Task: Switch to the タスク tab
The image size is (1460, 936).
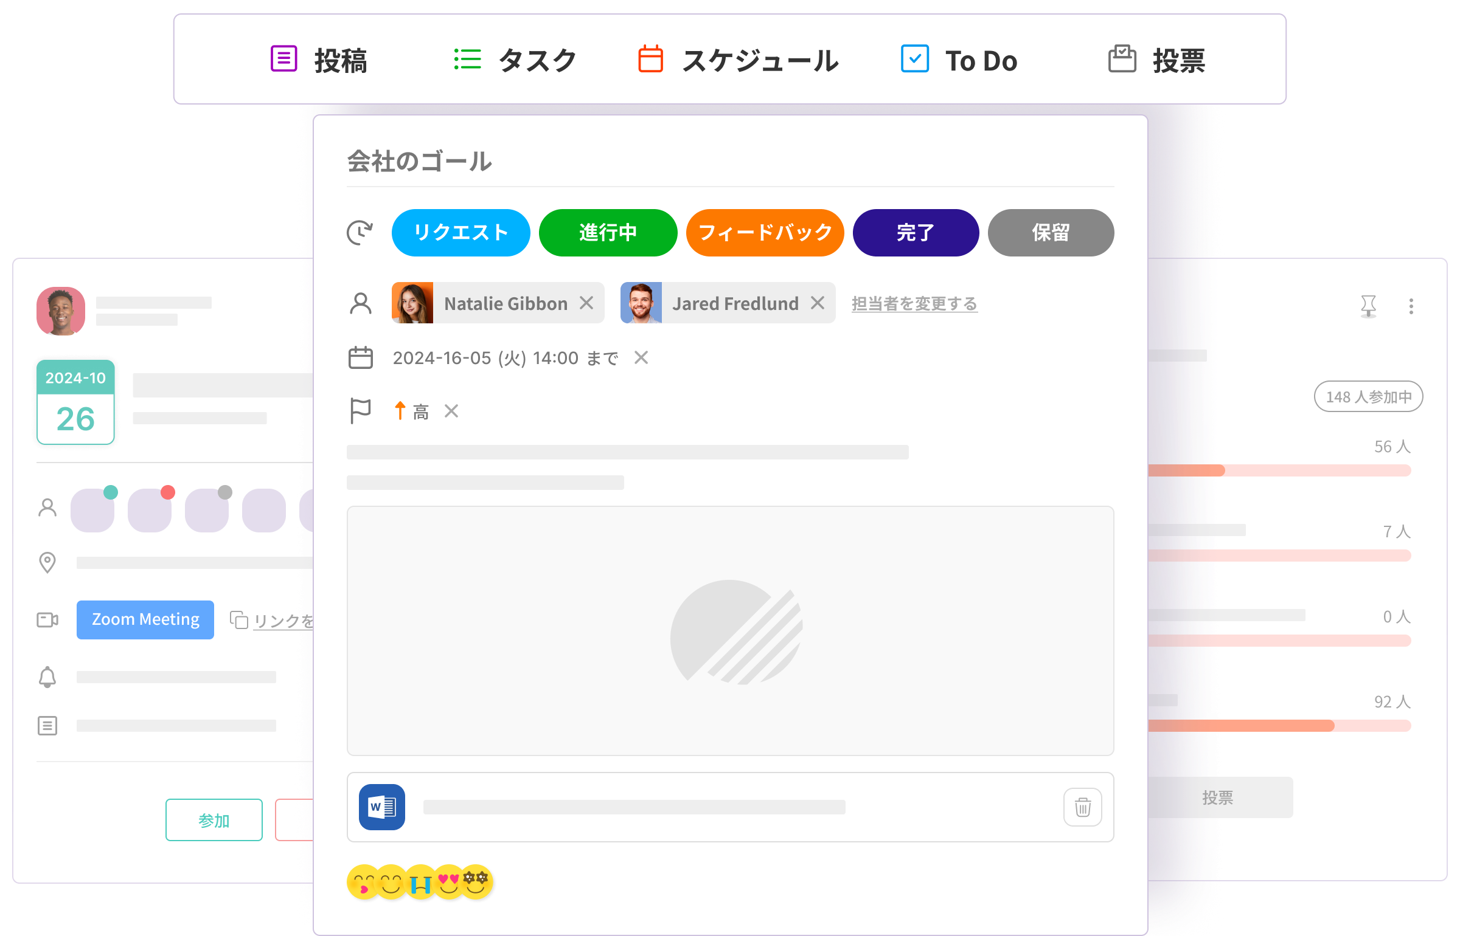Action: pyautogui.click(x=516, y=60)
